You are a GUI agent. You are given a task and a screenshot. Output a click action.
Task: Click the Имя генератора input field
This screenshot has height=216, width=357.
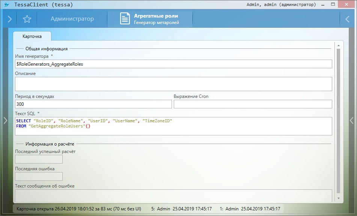click(x=173, y=64)
